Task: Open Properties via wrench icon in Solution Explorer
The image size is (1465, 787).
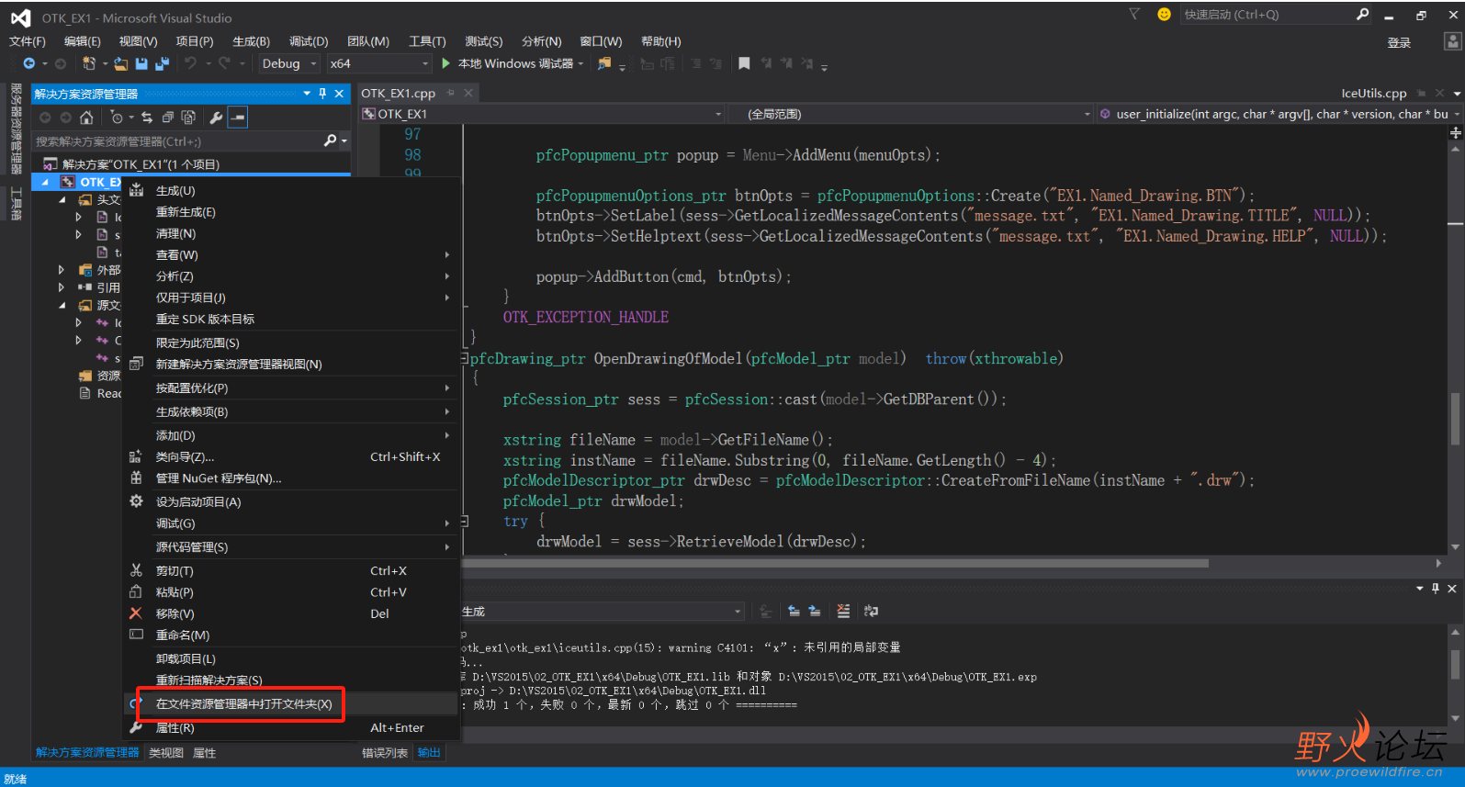Action: coord(216,118)
